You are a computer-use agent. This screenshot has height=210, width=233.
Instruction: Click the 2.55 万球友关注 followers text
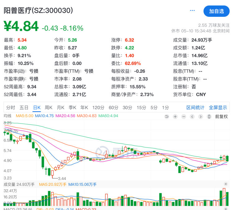pyautogui.click(x=214, y=25)
